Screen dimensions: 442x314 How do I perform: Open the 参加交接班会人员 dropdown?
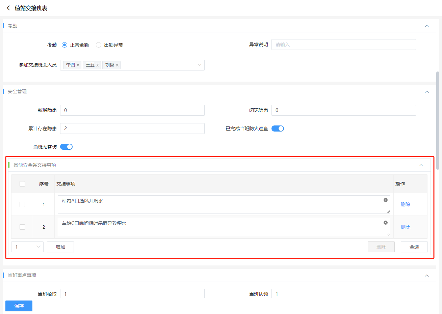(x=199, y=65)
